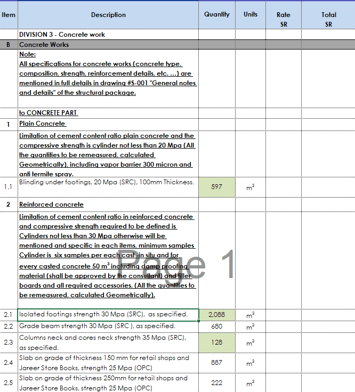Select item number '2.5' cell
The width and height of the screenshot is (355, 392).
coord(9,383)
